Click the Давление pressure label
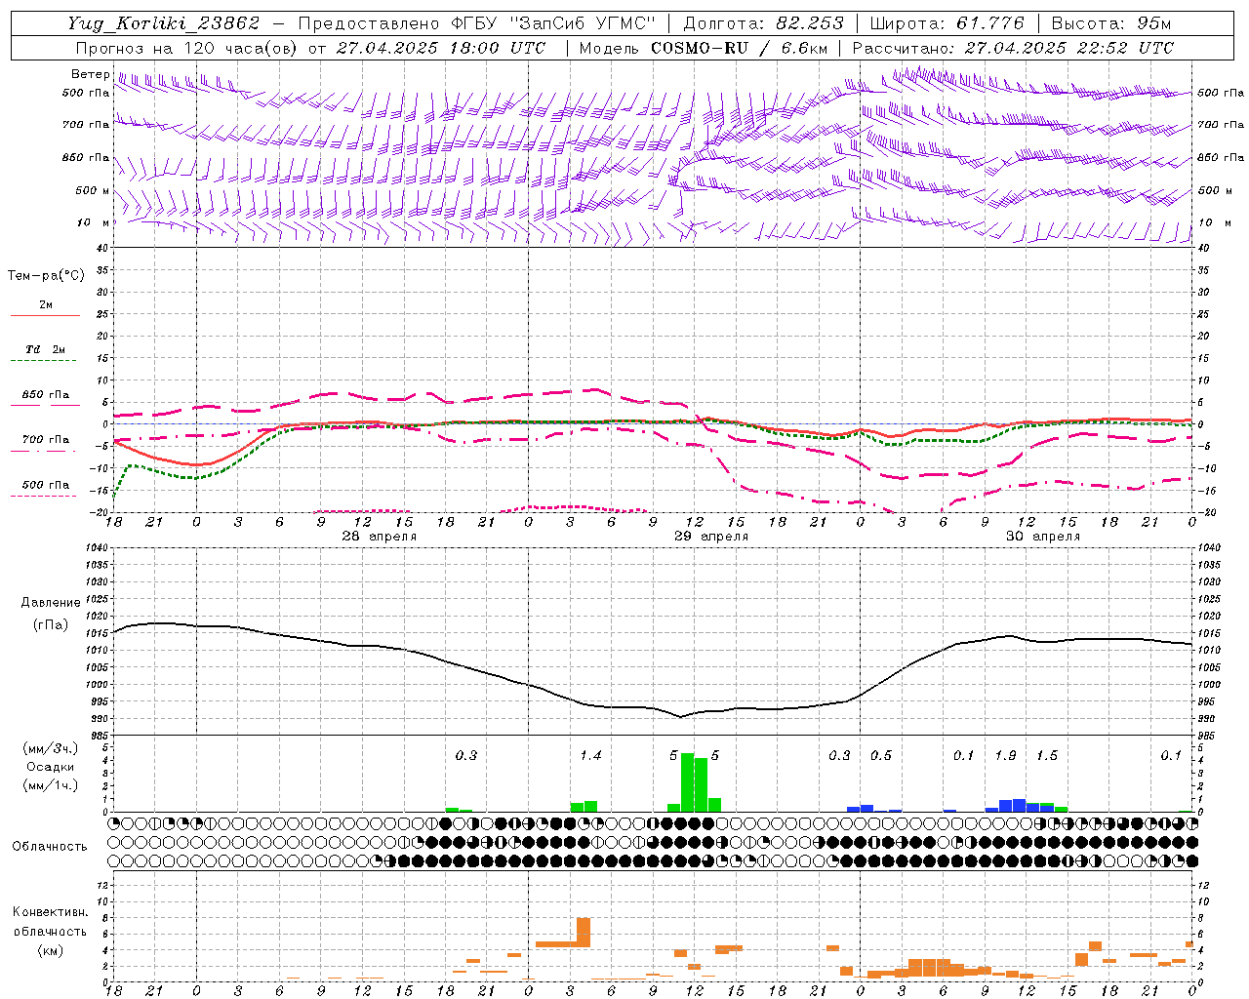This screenshot has width=1249, height=999. (51, 603)
